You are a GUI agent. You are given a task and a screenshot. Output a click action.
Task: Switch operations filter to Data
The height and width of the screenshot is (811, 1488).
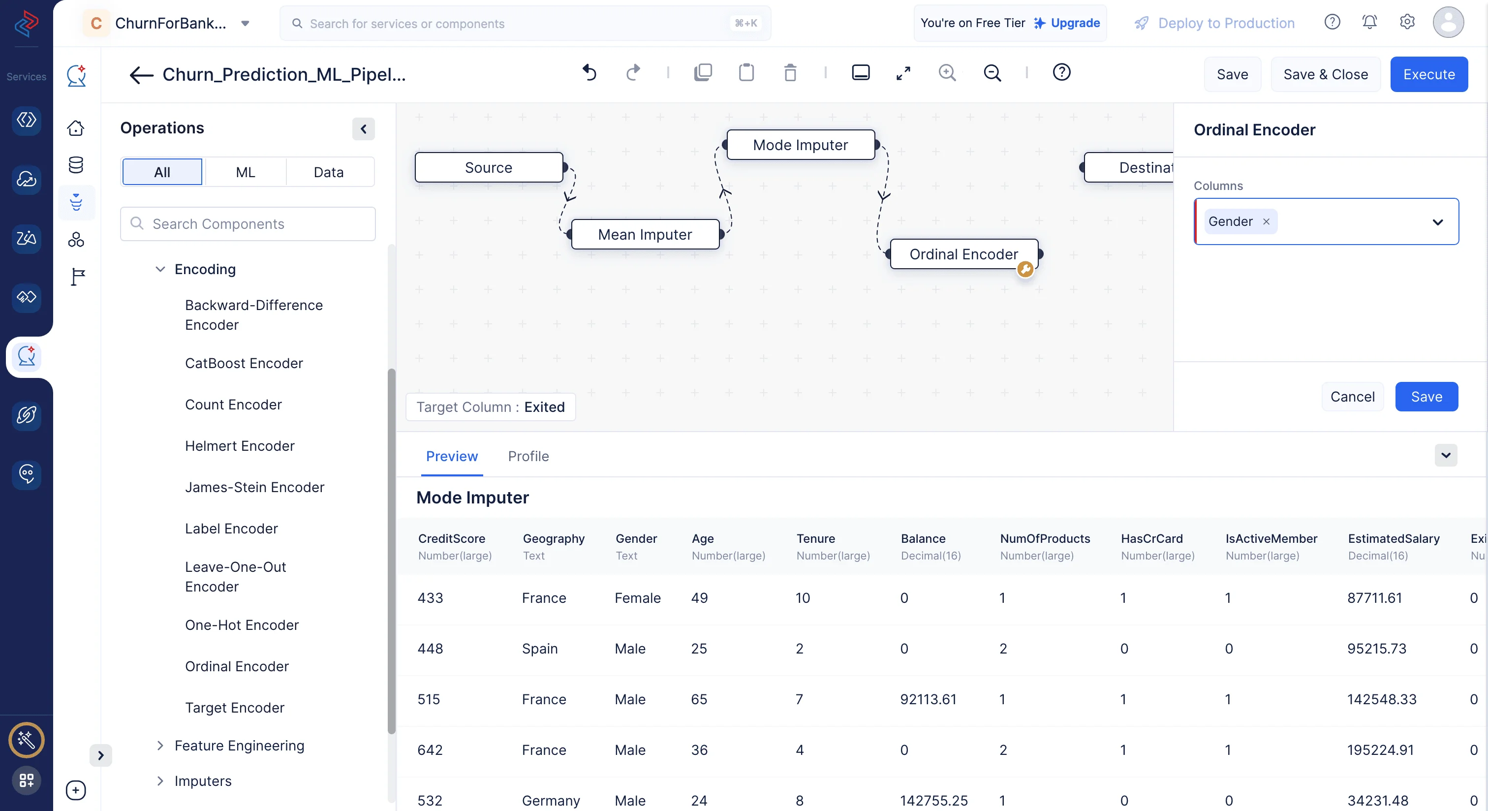[x=328, y=172]
